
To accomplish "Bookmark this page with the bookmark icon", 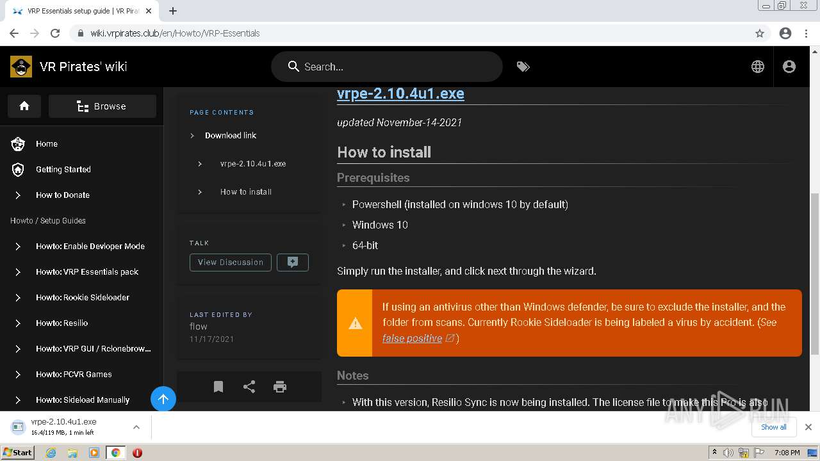I will (x=218, y=387).
